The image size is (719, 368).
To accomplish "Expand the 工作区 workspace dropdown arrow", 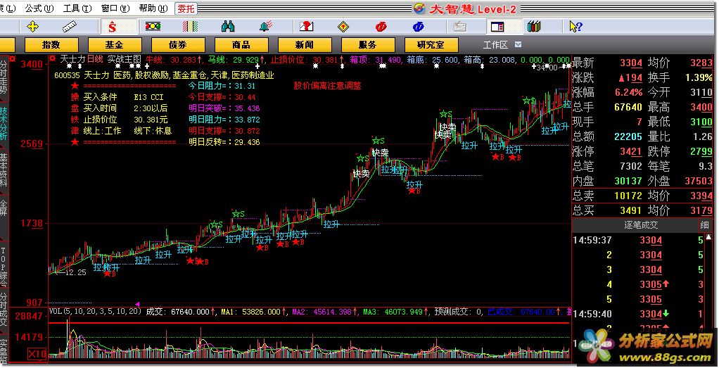I will pyautogui.click(x=518, y=44).
